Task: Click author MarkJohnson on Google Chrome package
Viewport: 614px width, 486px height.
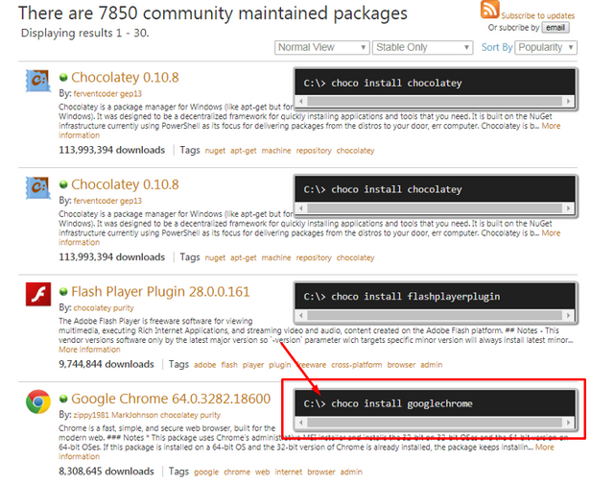Action: click(x=134, y=415)
